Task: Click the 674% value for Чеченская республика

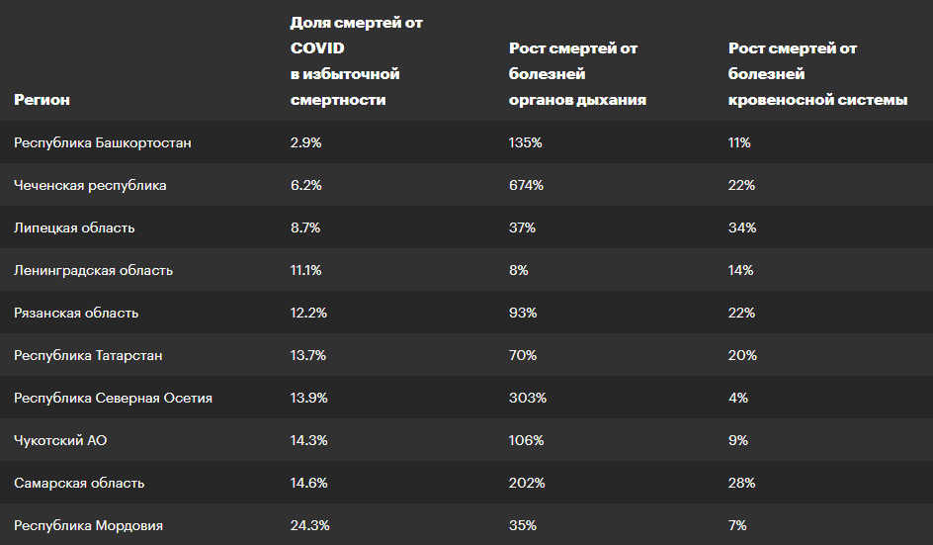Action: pos(526,185)
